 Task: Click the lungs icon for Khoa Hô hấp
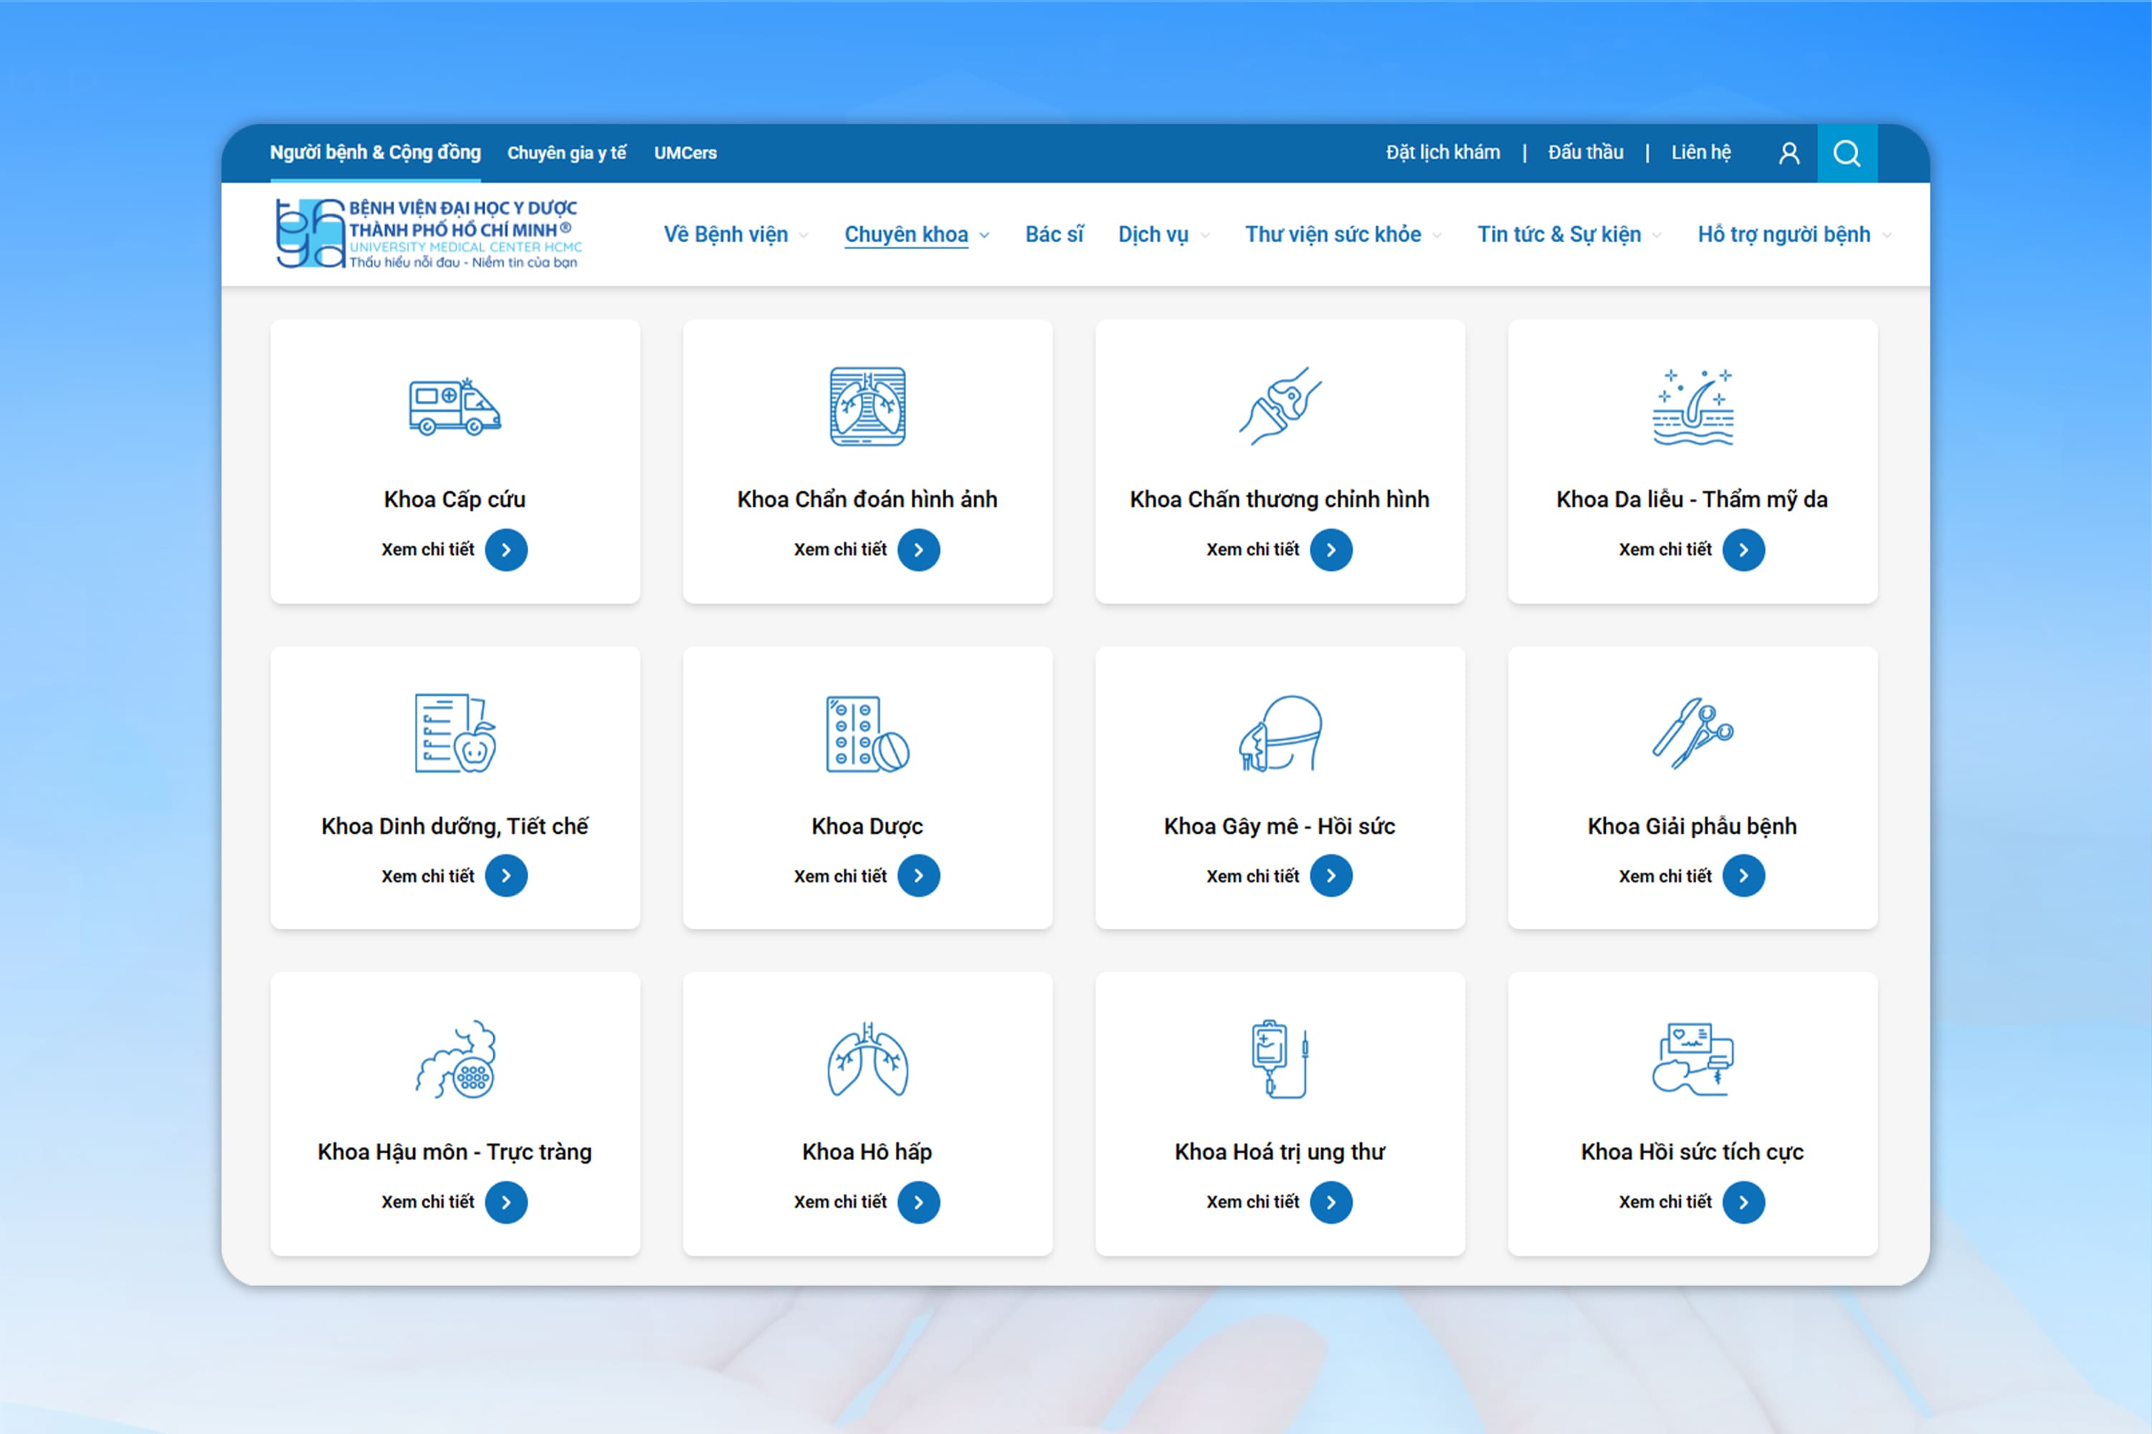[867, 1059]
